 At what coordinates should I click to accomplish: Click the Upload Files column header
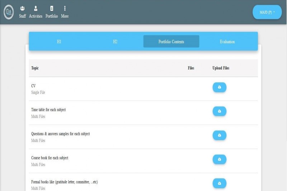click(221, 68)
